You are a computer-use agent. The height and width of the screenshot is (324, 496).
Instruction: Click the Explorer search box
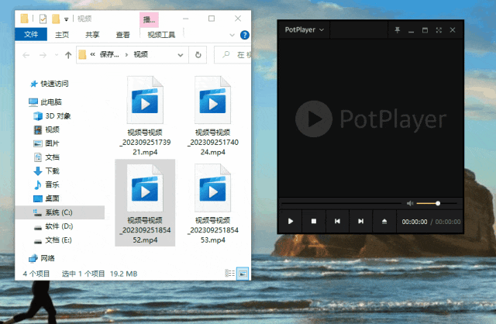click(x=233, y=55)
